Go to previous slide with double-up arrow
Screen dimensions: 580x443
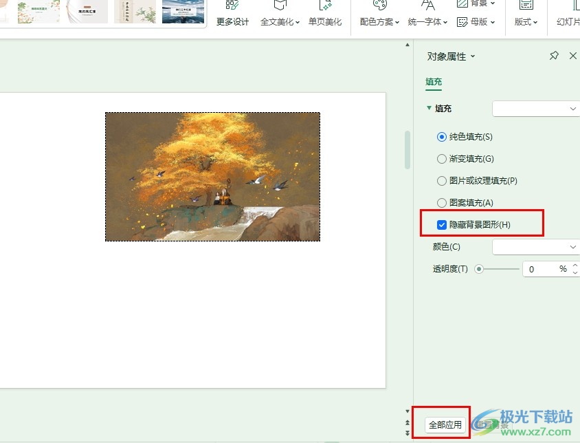pyautogui.click(x=408, y=422)
